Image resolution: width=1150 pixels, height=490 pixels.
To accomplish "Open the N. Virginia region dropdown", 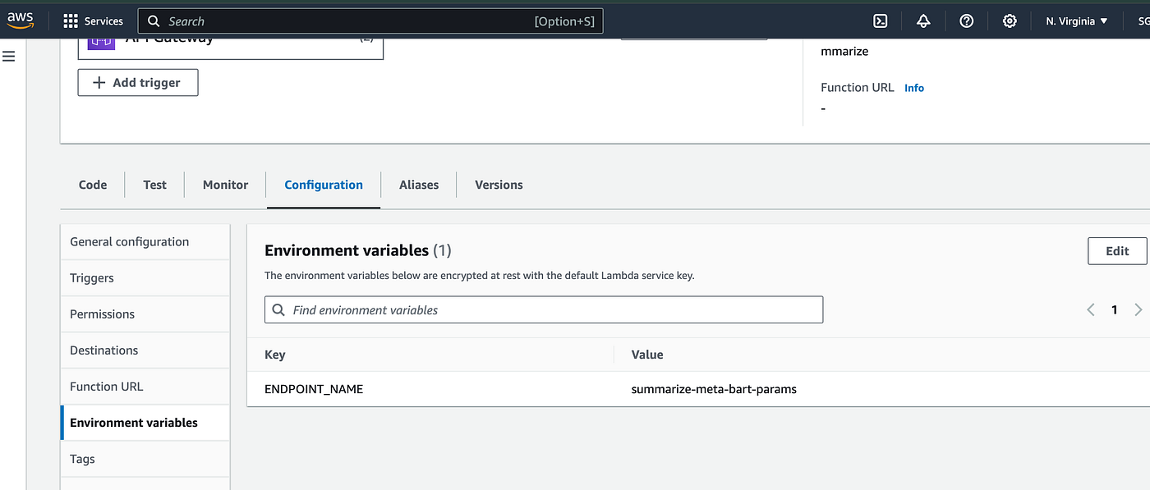I will (x=1076, y=21).
